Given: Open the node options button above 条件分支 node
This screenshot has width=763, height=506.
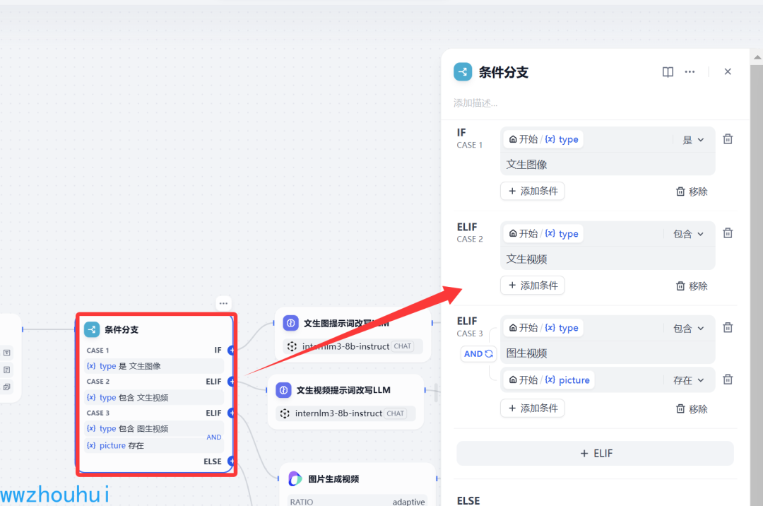Looking at the screenshot, I should point(223,303).
